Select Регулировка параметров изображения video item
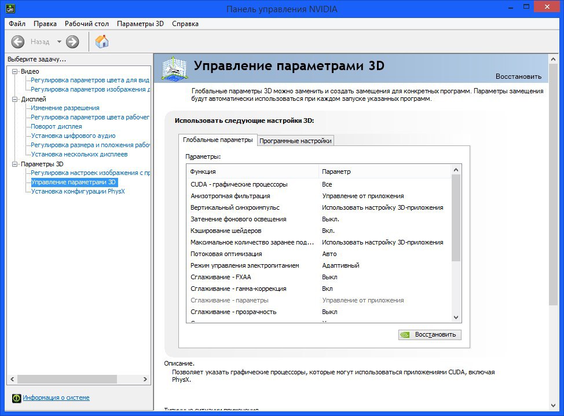This screenshot has height=416, width=564. pos(90,89)
